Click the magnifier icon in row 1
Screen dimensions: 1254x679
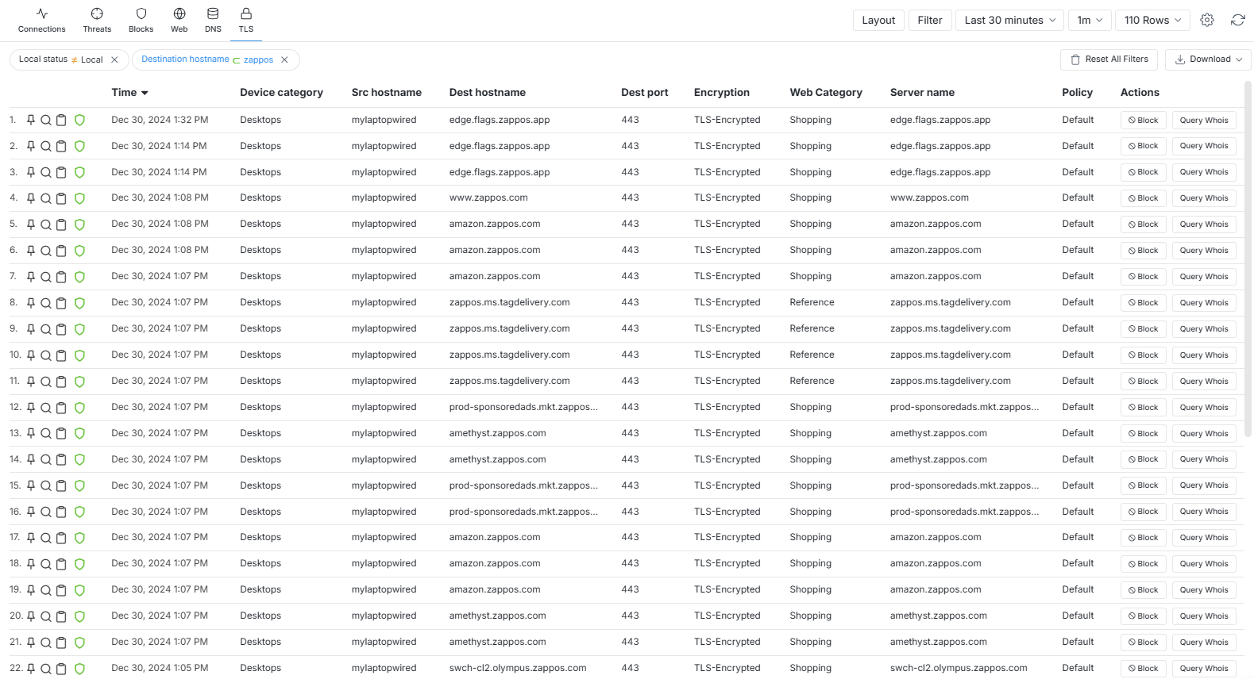[x=46, y=120]
